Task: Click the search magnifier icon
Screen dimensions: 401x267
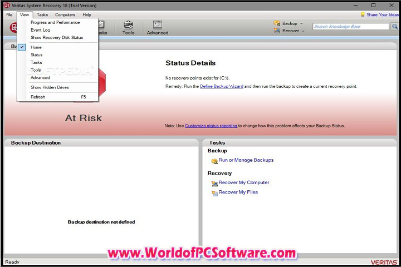Action: (395, 26)
